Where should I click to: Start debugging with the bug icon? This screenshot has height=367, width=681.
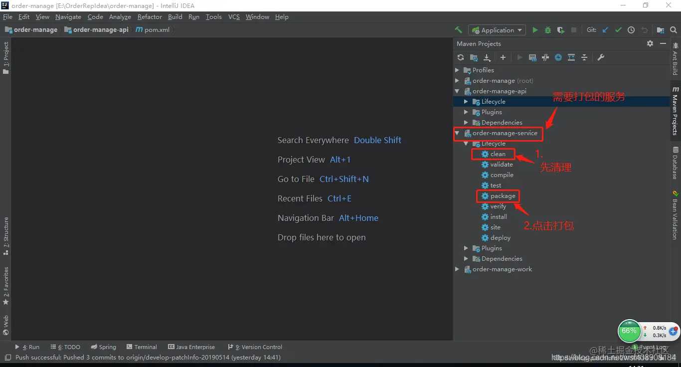point(548,30)
